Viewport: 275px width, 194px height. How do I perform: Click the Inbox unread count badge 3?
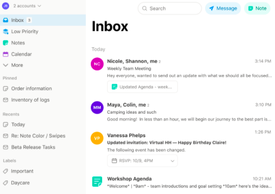[x=29, y=20]
